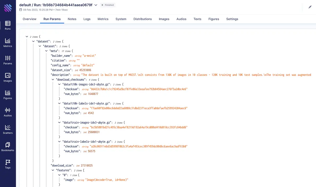Select the Metrics icon in the sidebar
This screenshot has width=316, height=187.
pyautogui.click(x=8, y=42)
